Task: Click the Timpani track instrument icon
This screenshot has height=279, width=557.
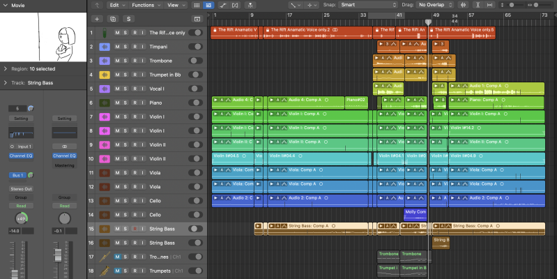Action: [104, 47]
